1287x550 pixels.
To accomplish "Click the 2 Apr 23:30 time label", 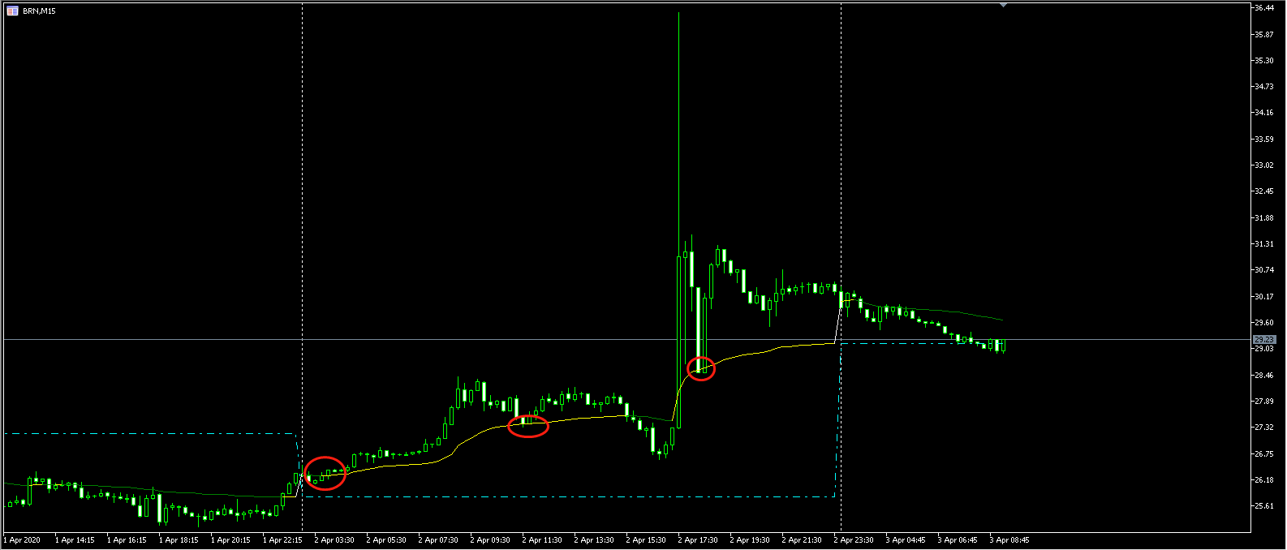I will tap(854, 540).
